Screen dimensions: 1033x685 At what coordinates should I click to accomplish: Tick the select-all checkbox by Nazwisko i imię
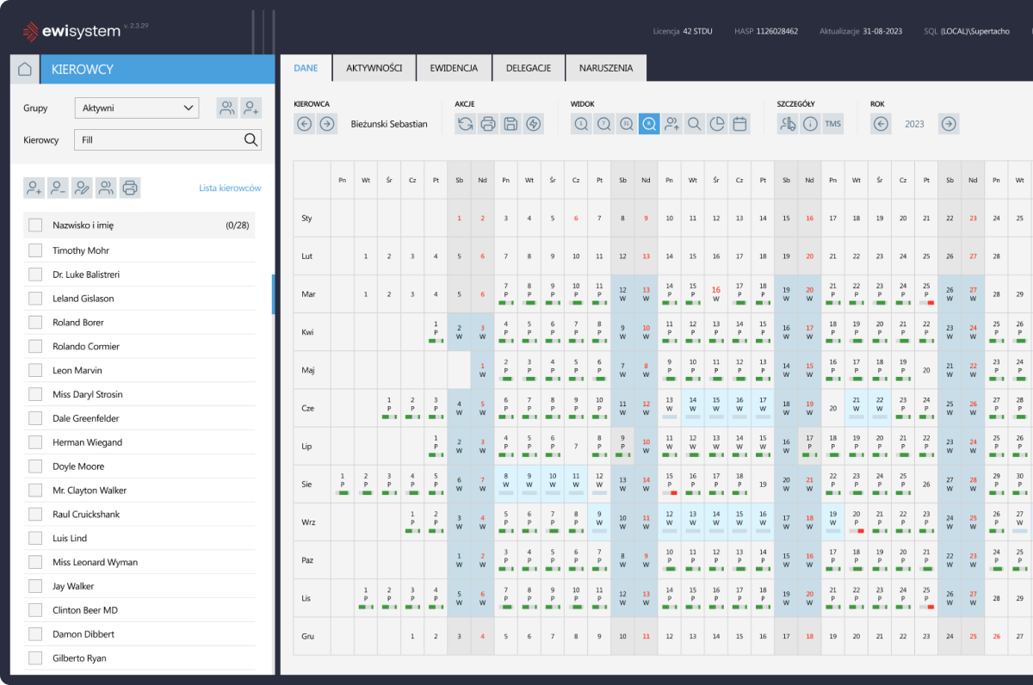click(35, 225)
